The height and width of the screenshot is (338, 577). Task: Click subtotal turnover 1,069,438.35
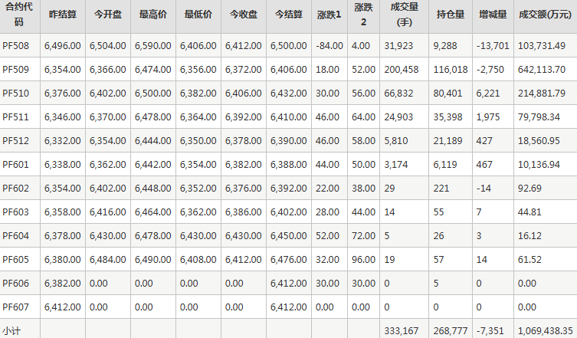tap(546, 330)
